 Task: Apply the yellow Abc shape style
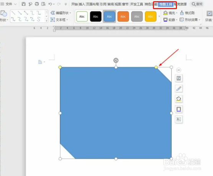click(151, 16)
